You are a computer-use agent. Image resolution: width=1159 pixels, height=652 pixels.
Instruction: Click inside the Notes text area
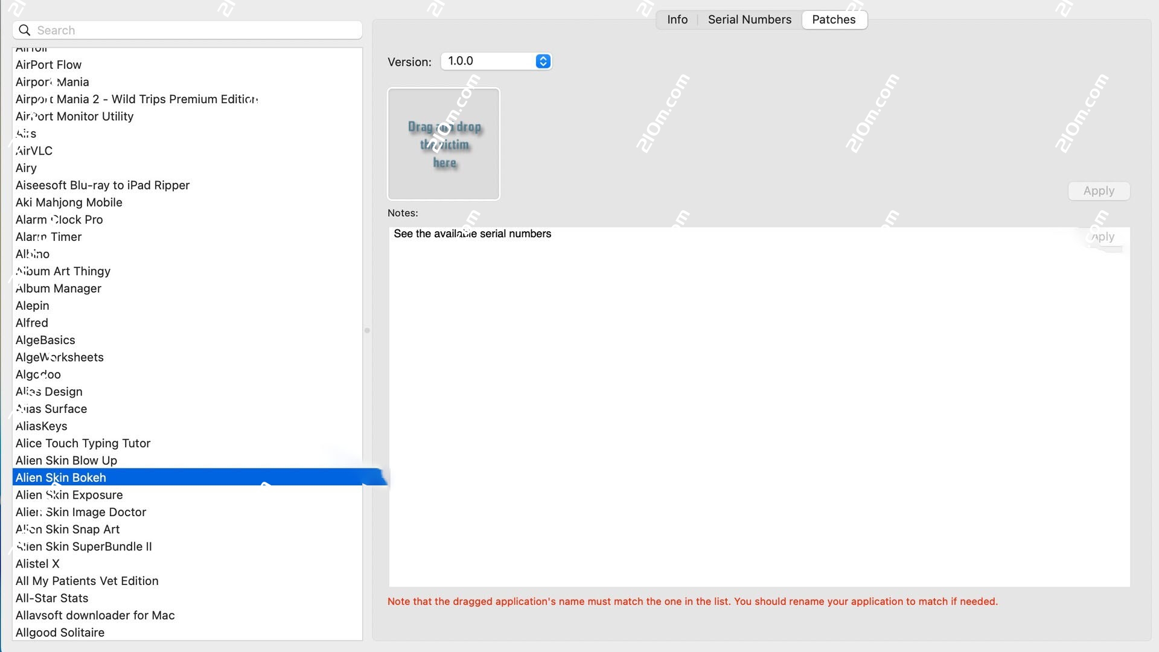(x=759, y=406)
